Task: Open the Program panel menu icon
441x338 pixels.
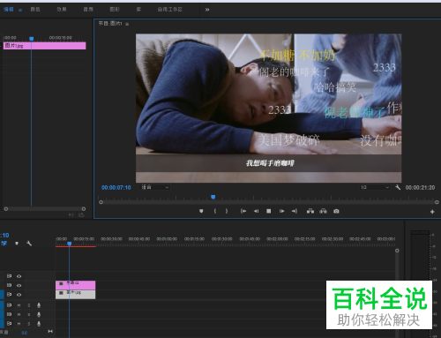Action: [x=127, y=24]
